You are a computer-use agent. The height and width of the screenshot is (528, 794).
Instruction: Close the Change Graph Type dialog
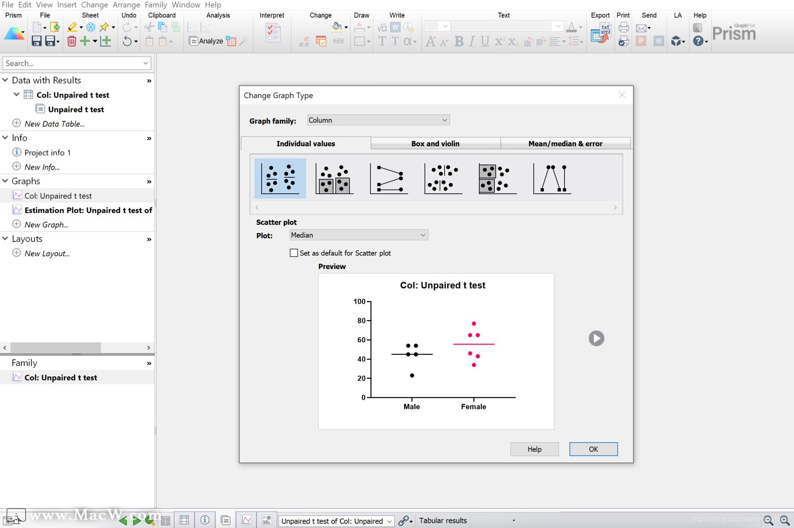(x=622, y=95)
